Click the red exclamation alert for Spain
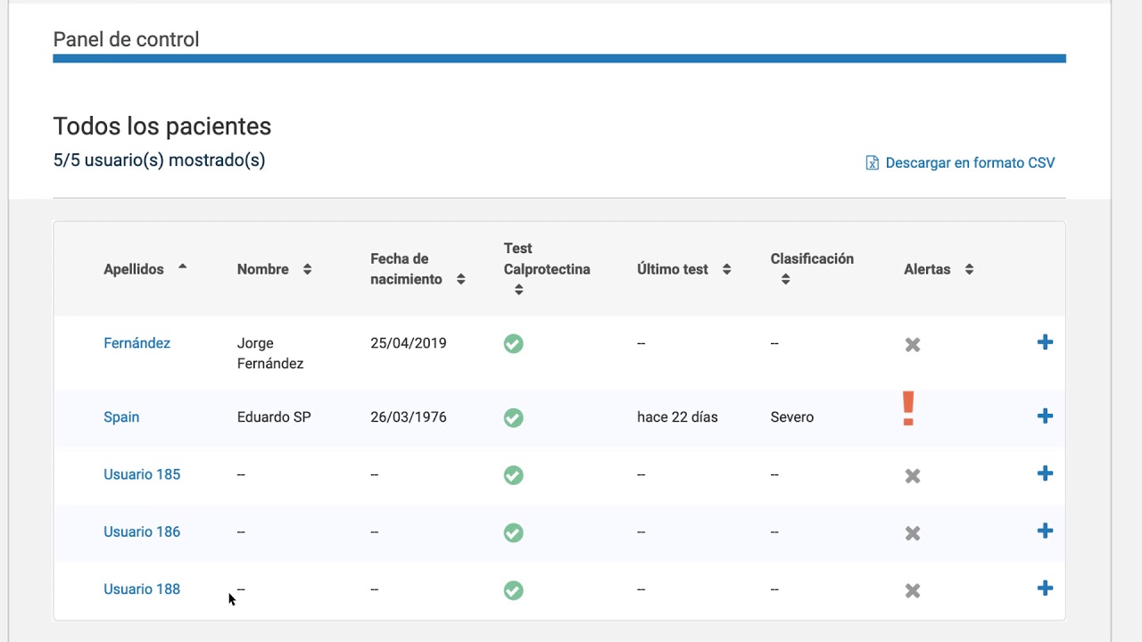The image size is (1142, 642). [x=908, y=409]
